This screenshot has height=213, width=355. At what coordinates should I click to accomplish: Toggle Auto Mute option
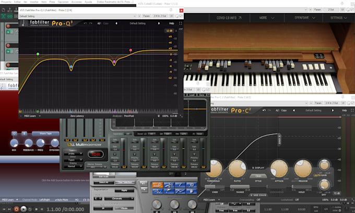(x=62, y=200)
